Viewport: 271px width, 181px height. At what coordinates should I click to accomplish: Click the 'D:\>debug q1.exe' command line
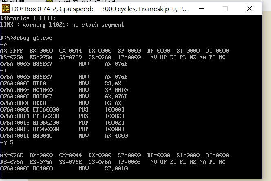26,38
